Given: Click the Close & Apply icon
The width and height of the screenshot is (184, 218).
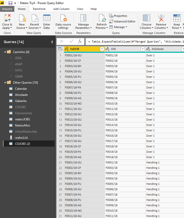Looking at the screenshot, I should click(x=7, y=18).
